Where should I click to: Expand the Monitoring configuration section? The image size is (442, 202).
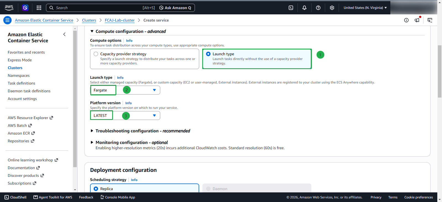92,143
